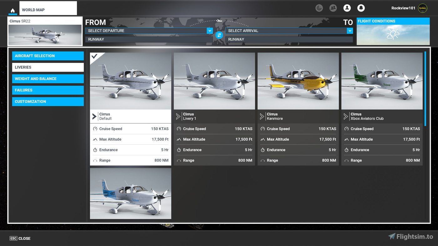The height and width of the screenshot is (246, 438).
Task: Select the blue-tailed livery thumbnail
Action: (130, 193)
